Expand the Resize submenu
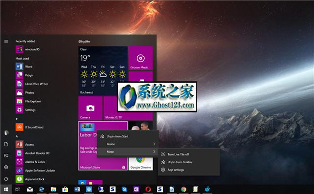 coord(128,144)
